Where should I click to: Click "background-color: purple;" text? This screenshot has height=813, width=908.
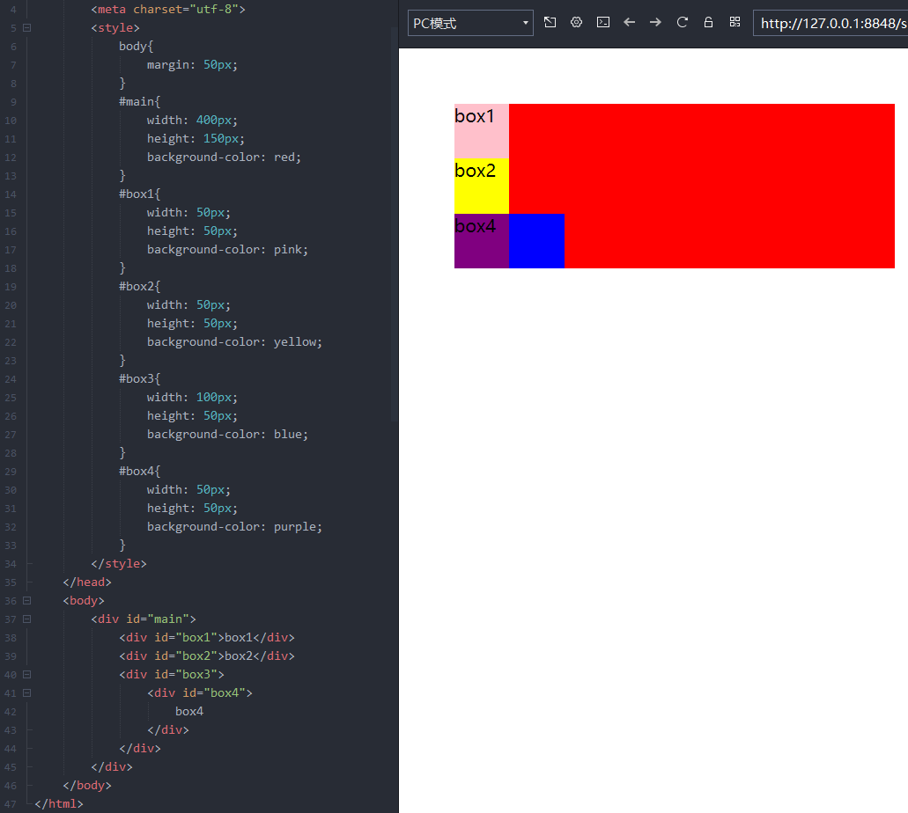pos(234,526)
